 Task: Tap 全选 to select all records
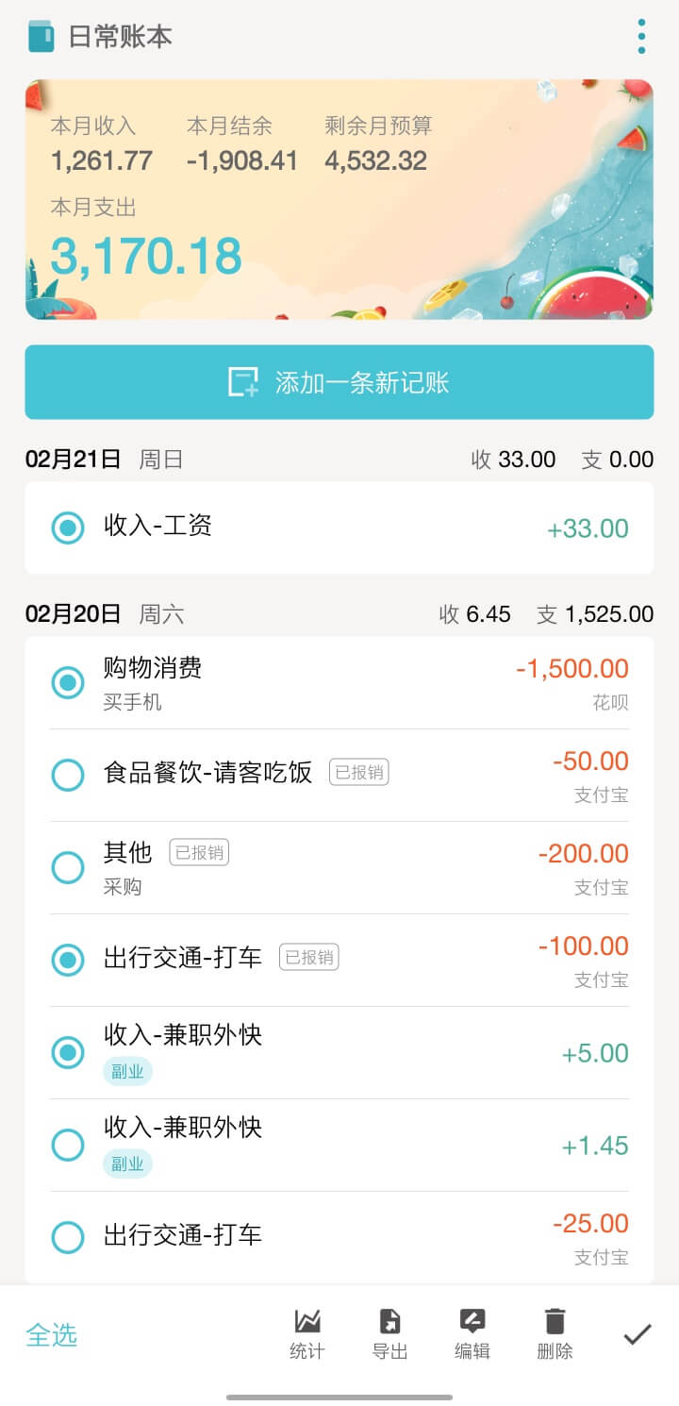(52, 1335)
